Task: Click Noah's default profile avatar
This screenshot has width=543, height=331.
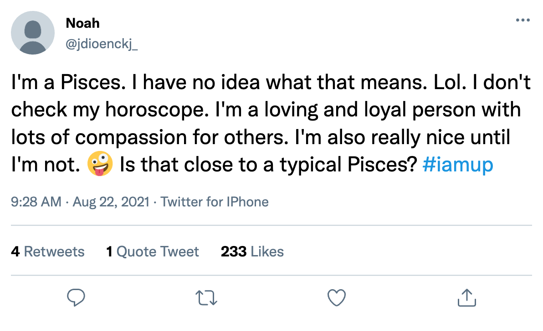Action: pyautogui.click(x=32, y=33)
